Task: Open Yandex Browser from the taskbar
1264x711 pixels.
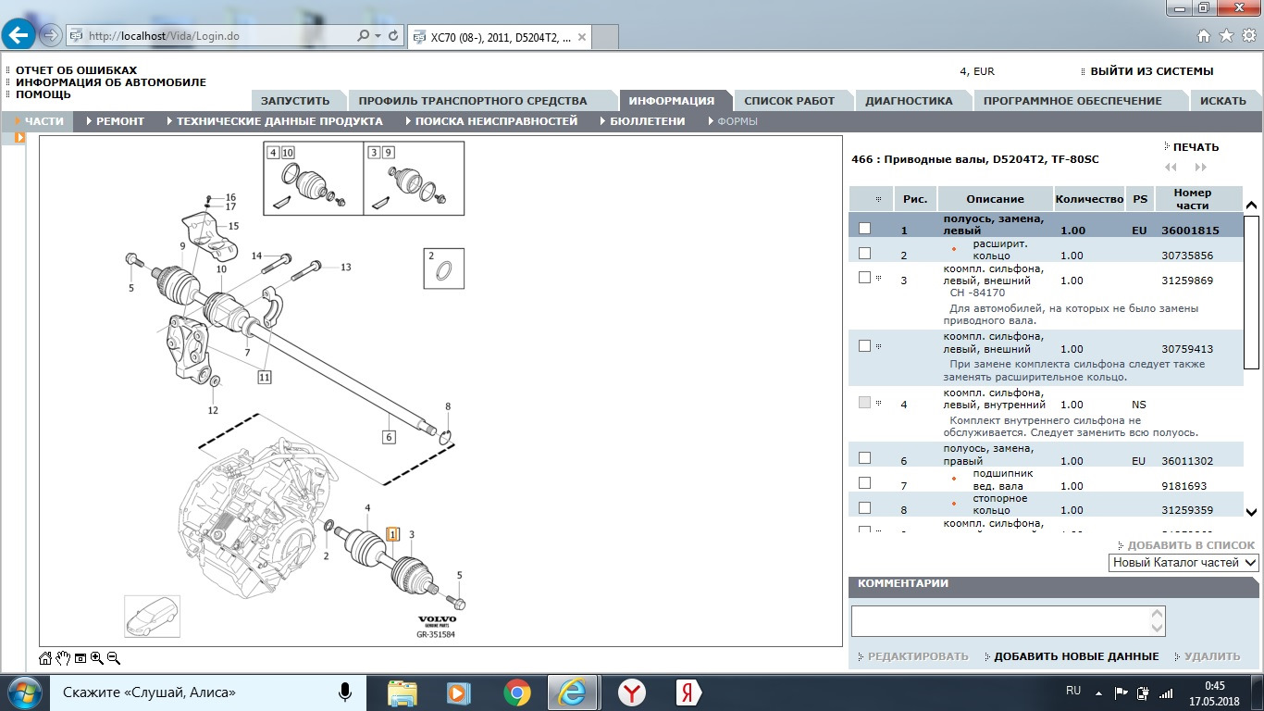Action: [x=632, y=692]
